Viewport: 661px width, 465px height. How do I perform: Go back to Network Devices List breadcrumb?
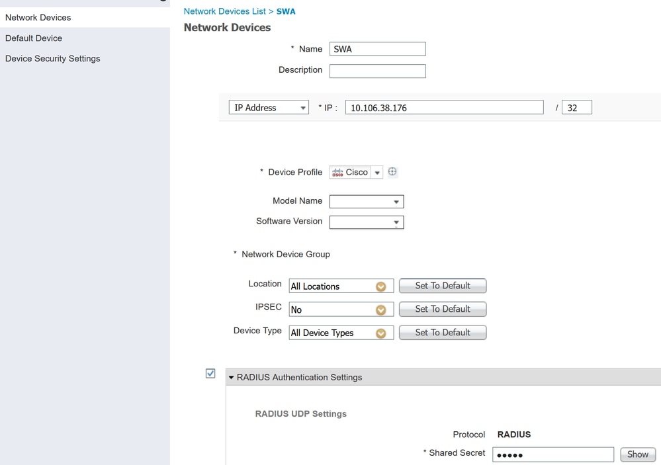pos(225,11)
